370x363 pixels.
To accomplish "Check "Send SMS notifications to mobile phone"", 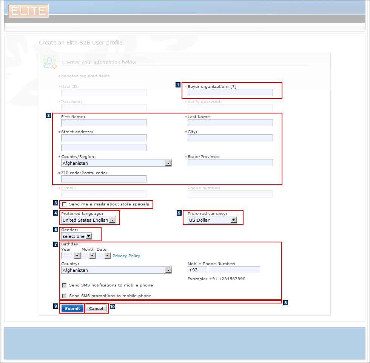I will click(64, 285).
